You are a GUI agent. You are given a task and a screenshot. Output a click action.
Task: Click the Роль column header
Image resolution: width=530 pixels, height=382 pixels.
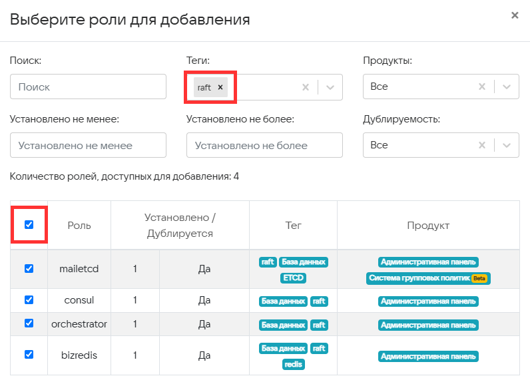pyautogui.click(x=79, y=226)
